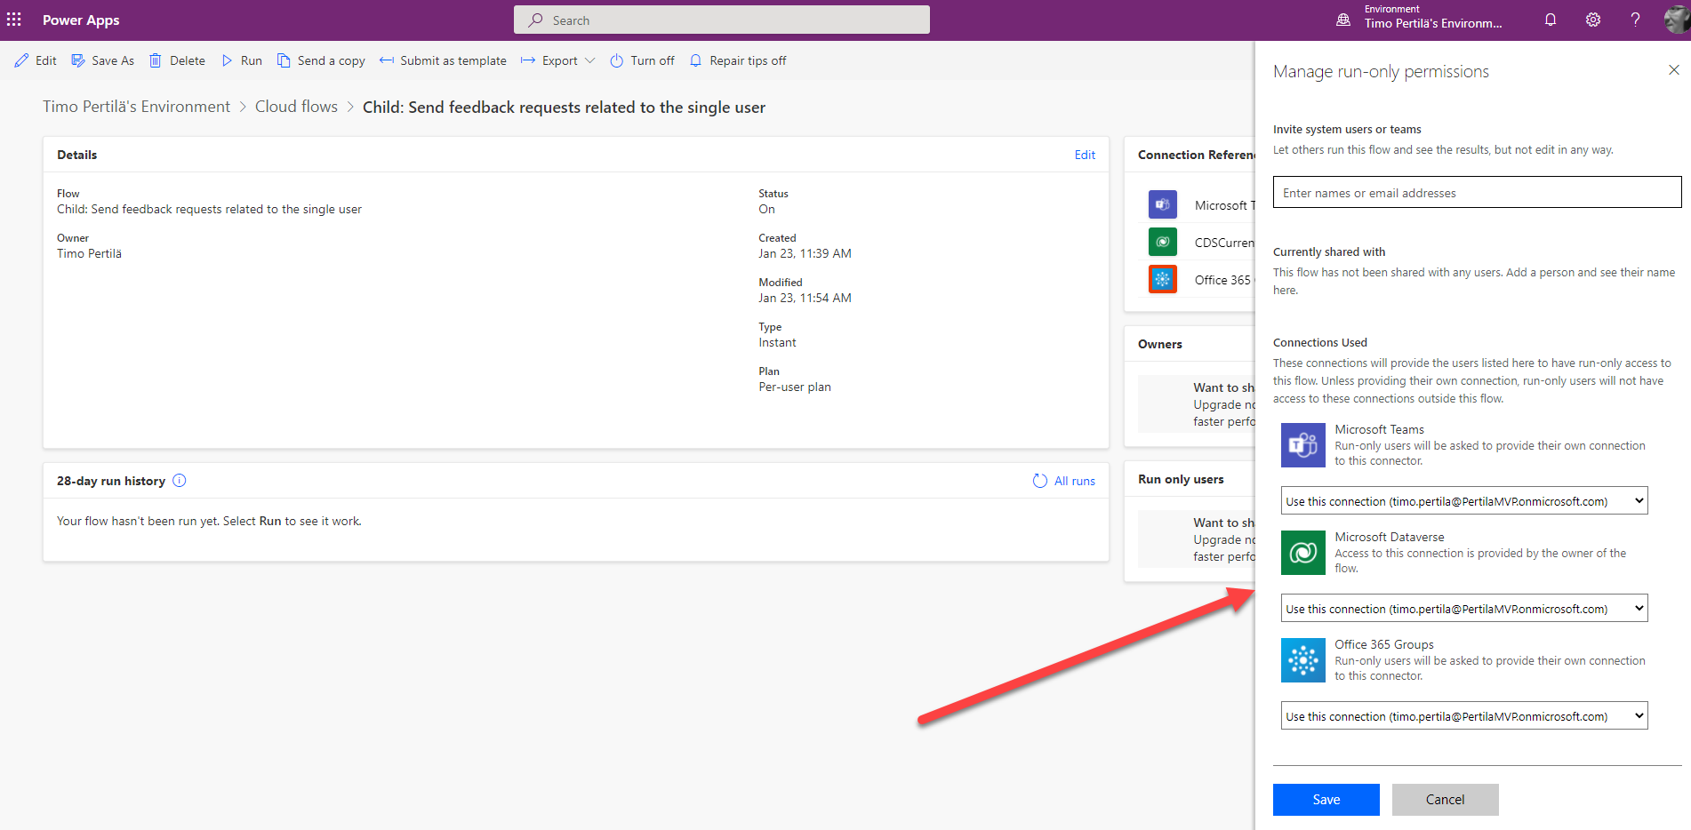1691x830 pixels.
Task: Open the settings gear icon
Action: 1593,20
